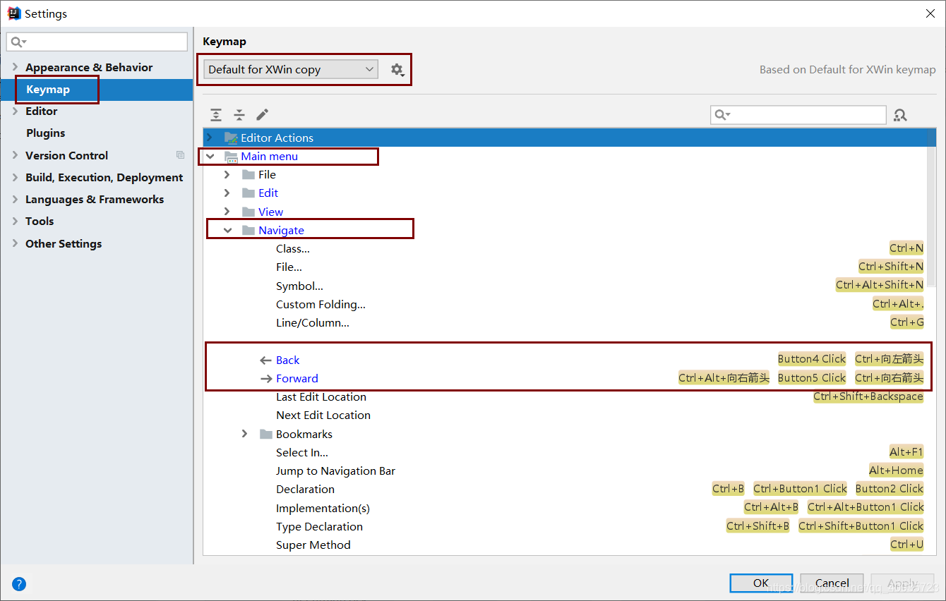Open the Default for XWin copy dropdown

[x=291, y=69]
